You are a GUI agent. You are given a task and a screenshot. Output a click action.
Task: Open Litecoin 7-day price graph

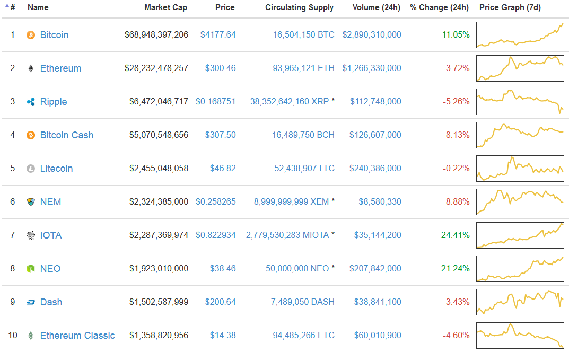point(520,169)
